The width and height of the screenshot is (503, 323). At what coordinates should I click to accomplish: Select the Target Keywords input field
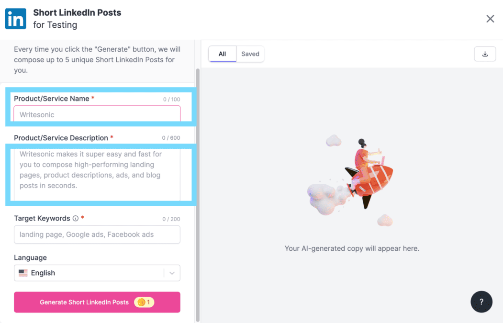pos(97,234)
